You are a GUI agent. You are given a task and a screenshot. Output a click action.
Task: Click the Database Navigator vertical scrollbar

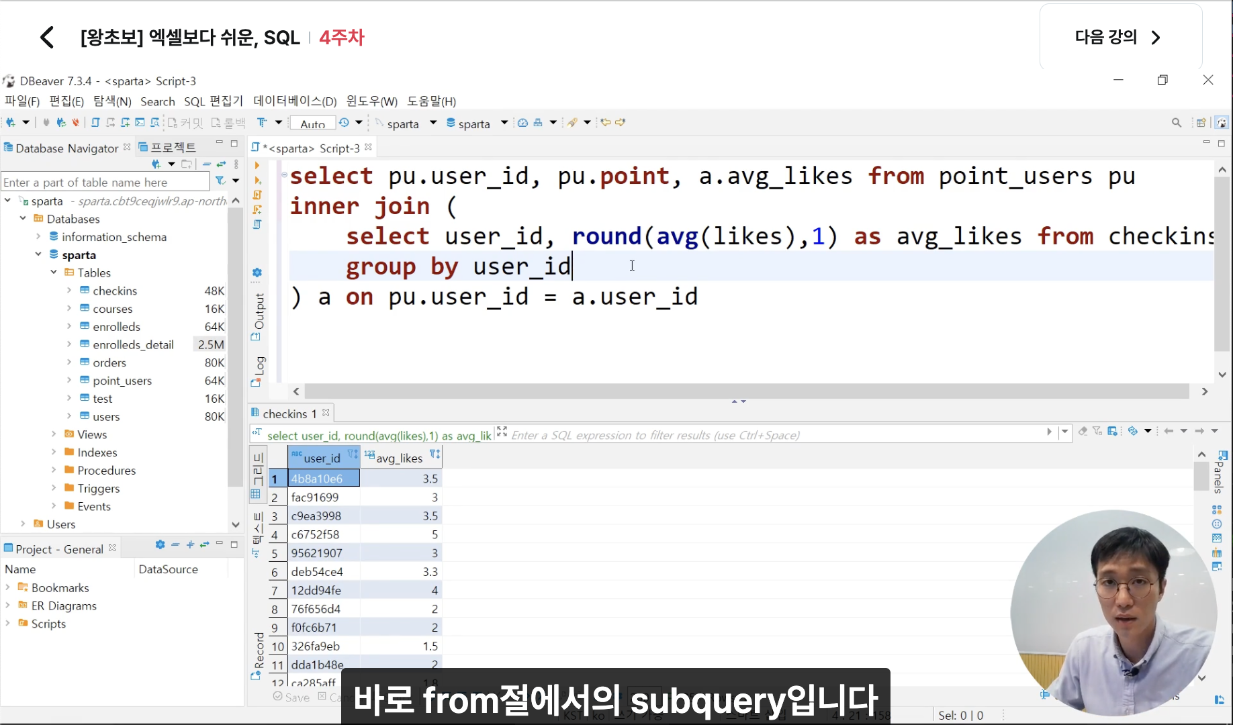235,348
